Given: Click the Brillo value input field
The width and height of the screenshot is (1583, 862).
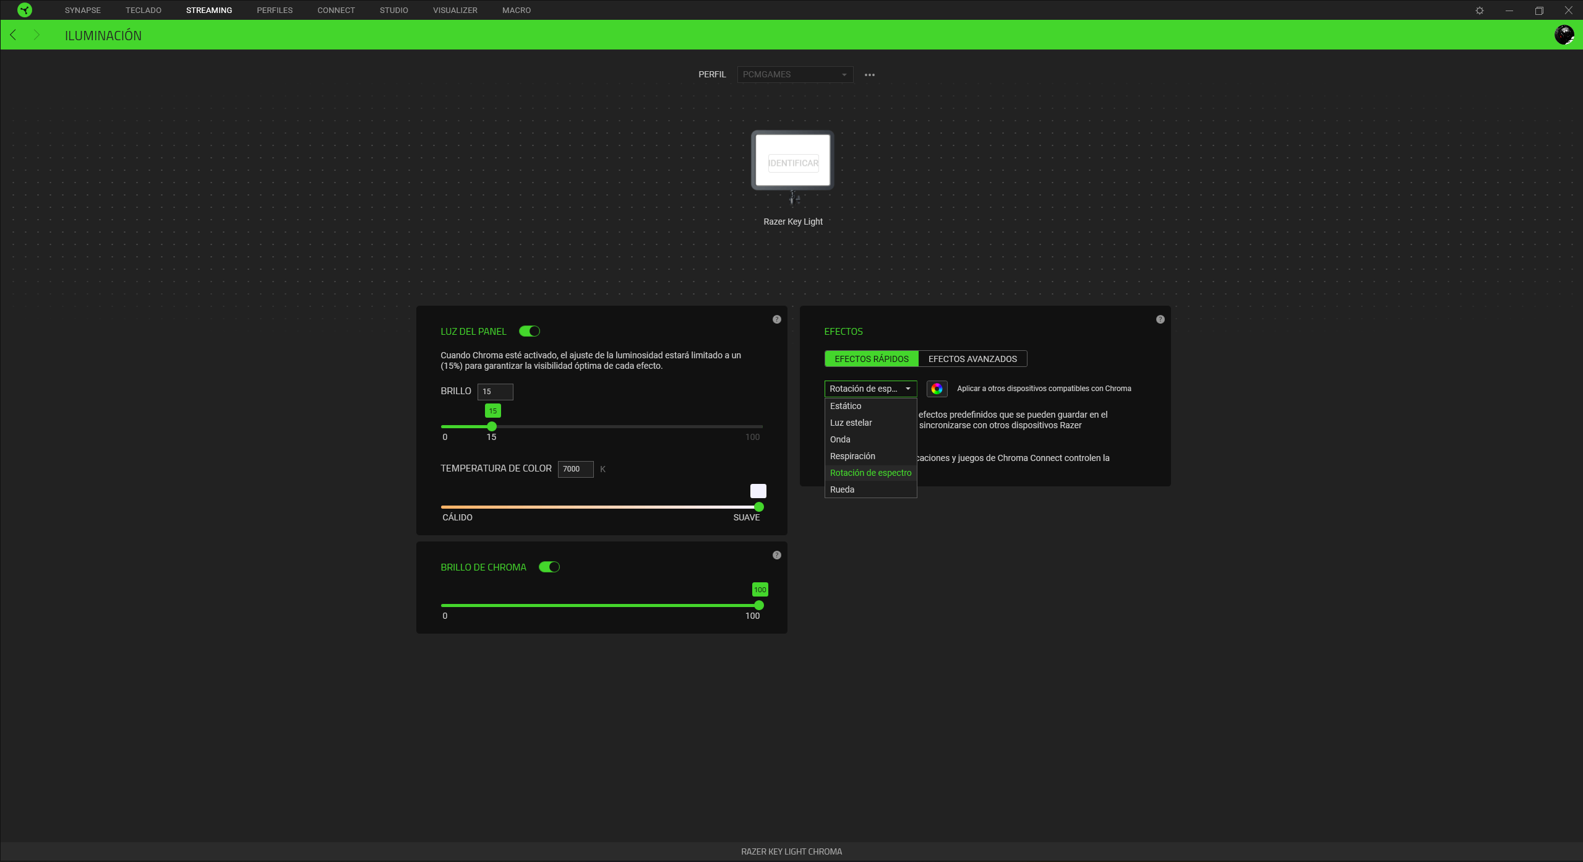Looking at the screenshot, I should tap(495, 392).
